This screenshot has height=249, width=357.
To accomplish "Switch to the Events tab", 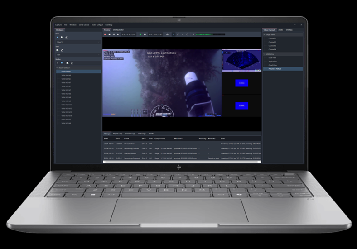I will click(151, 134).
